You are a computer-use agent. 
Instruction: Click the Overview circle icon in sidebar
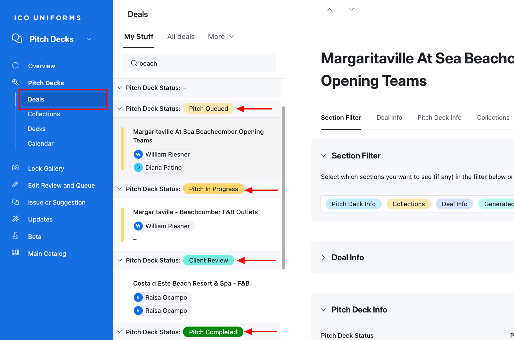pyautogui.click(x=15, y=66)
